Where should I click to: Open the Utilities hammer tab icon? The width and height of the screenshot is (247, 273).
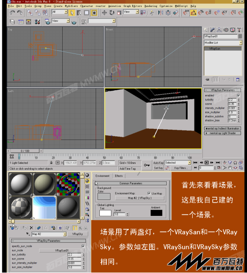point(239,30)
